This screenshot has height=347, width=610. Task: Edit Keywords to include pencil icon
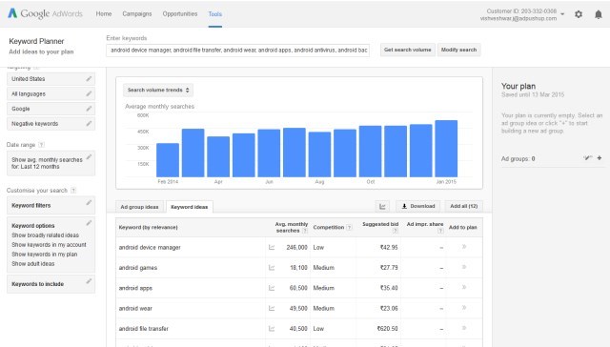[x=89, y=281]
